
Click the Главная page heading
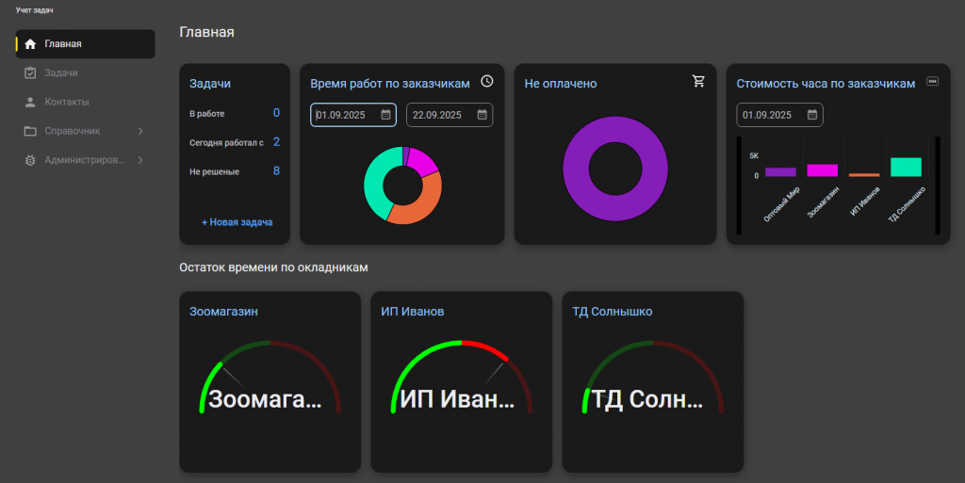coord(206,32)
